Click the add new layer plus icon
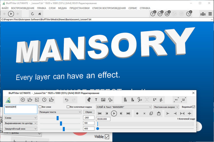214x142 pixels. tap(23, 99)
